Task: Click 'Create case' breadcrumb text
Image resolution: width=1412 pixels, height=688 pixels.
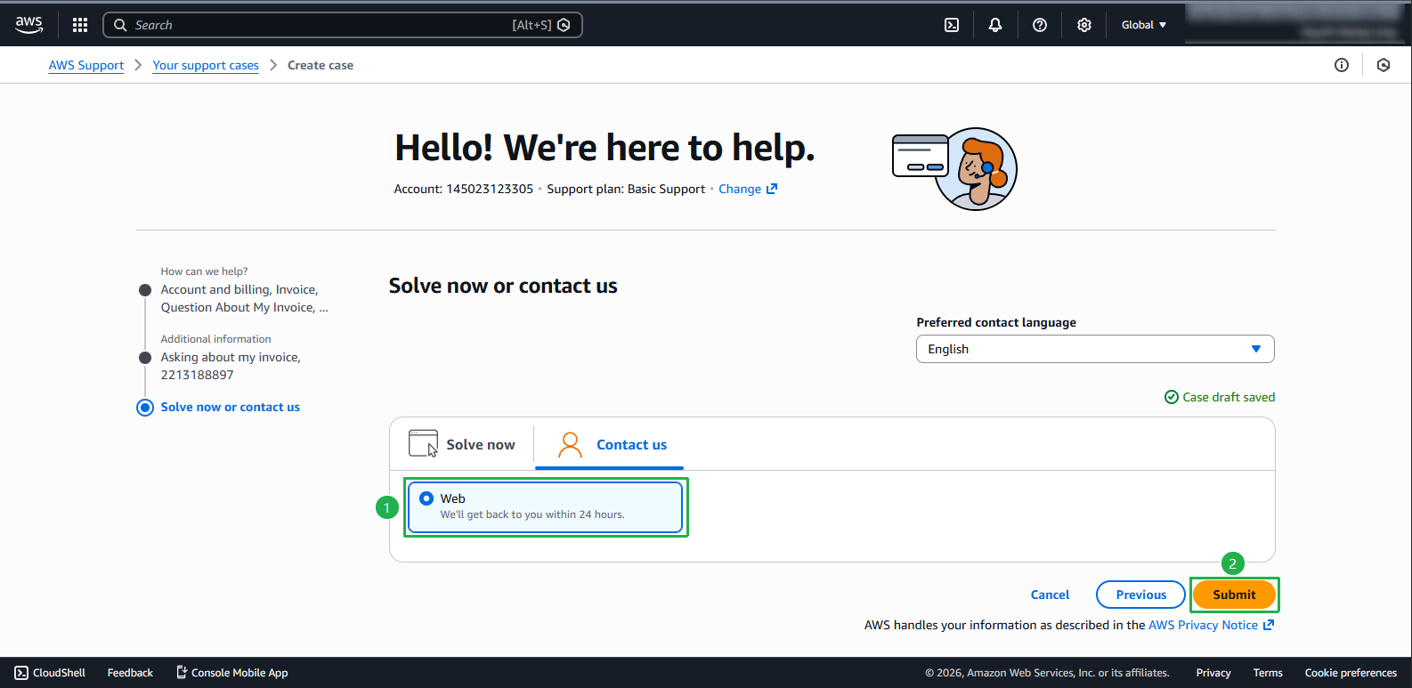Action: (x=321, y=65)
